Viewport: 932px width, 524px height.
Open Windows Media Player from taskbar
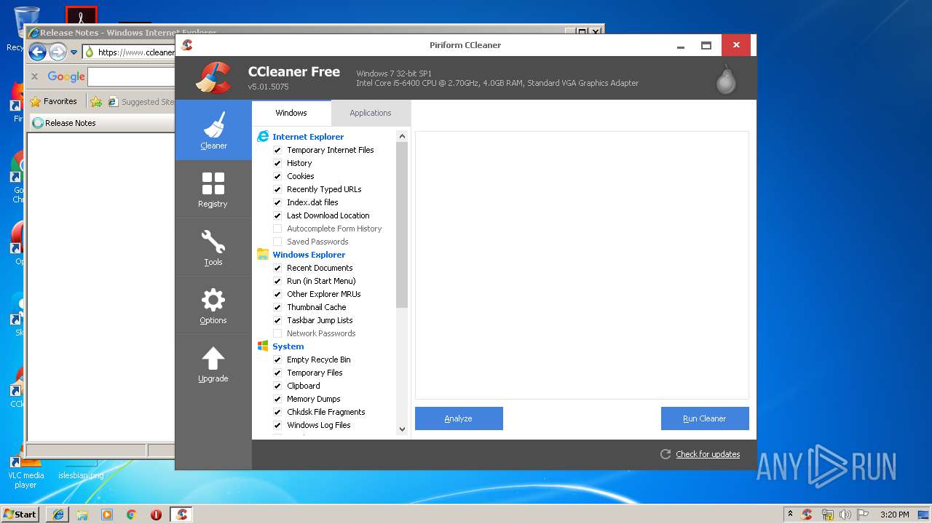click(x=107, y=515)
